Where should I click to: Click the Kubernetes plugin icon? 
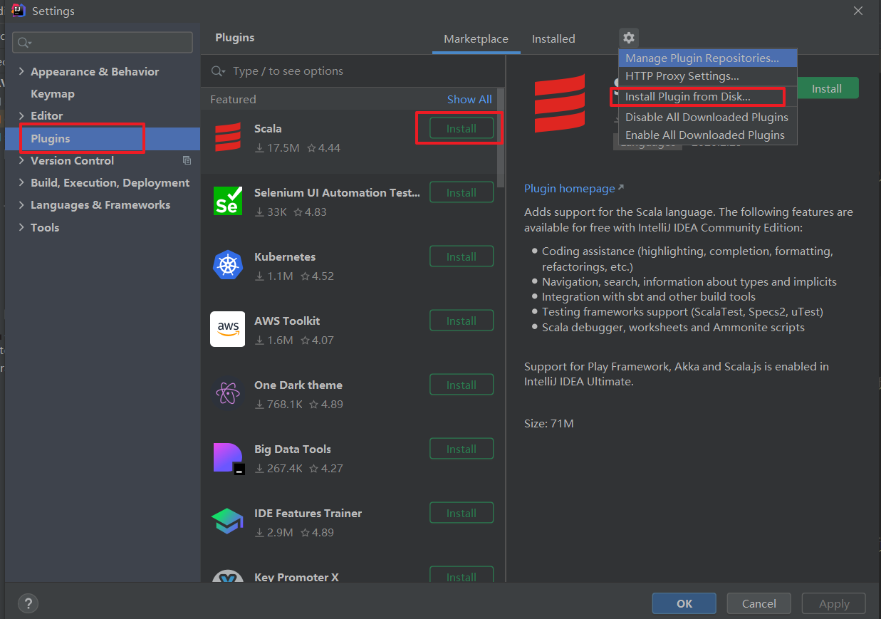[x=228, y=265]
